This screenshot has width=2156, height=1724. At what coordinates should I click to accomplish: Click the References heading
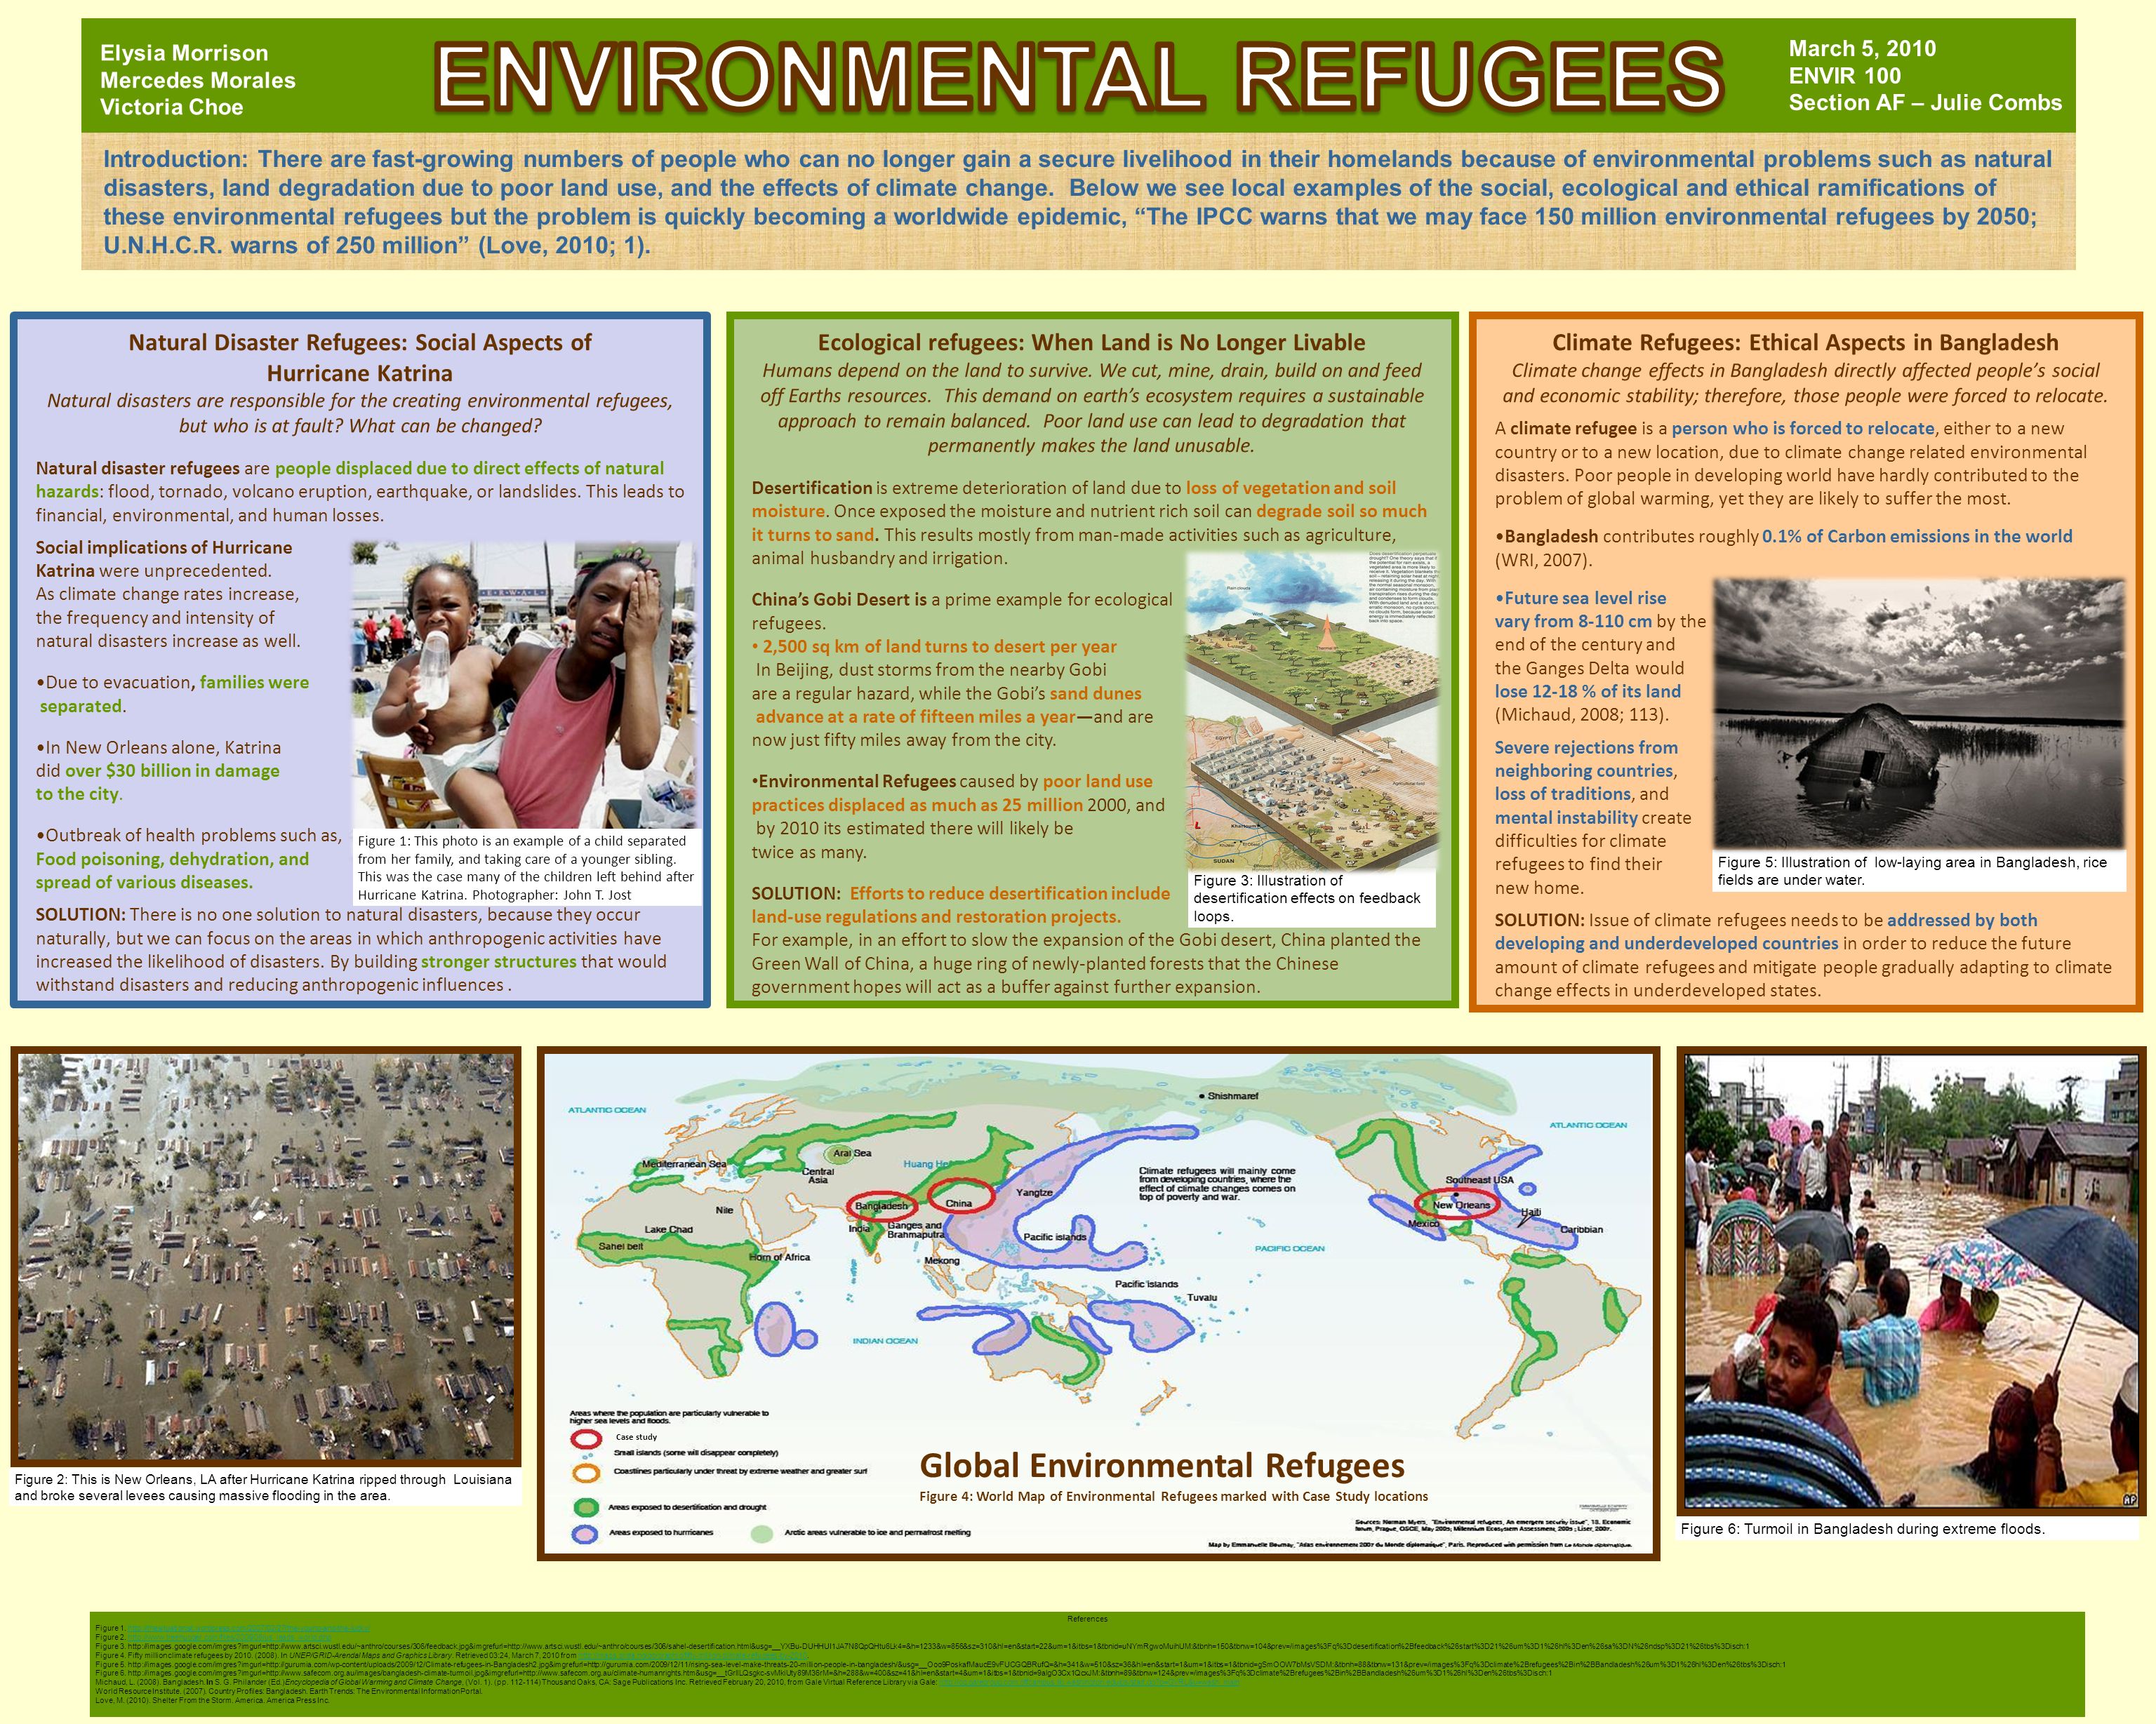(1087, 1618)
